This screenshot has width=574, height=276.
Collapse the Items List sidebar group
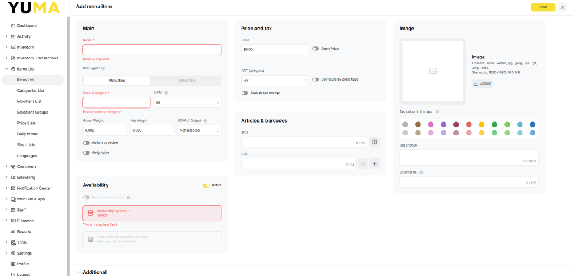click(x=6, y=69)
